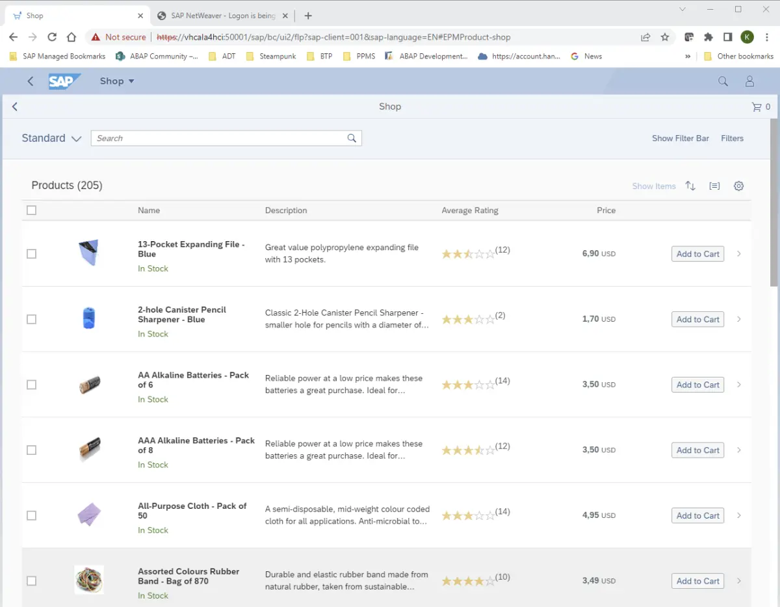Check the 13-Pocket Expanding File row
Viewport: 780px width, 607px height.
[x=32, y=254]
